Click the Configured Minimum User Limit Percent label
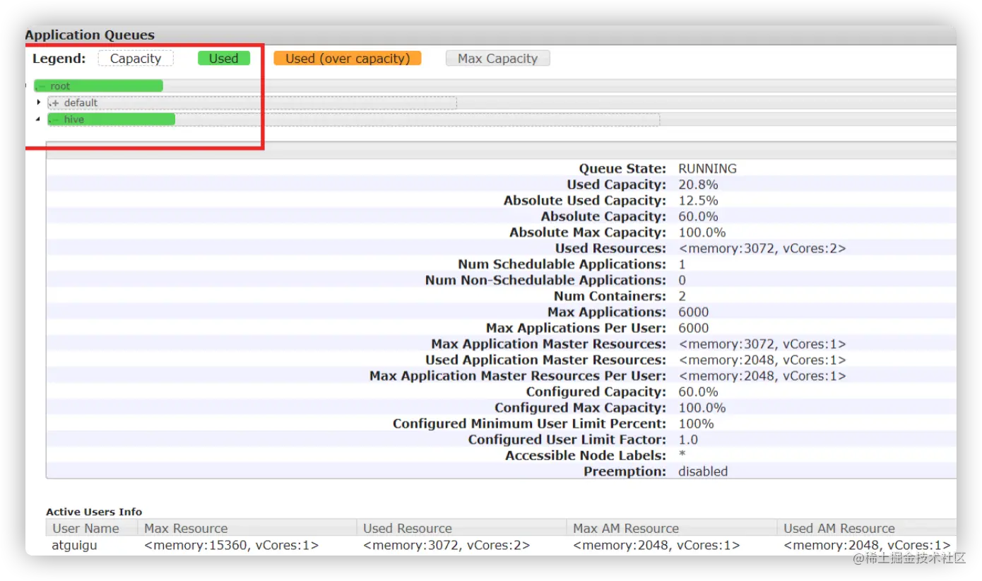982x581 pixels. [529, 424]
